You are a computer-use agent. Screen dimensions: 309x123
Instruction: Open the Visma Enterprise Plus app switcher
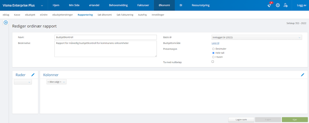click(x=42, y=6)
